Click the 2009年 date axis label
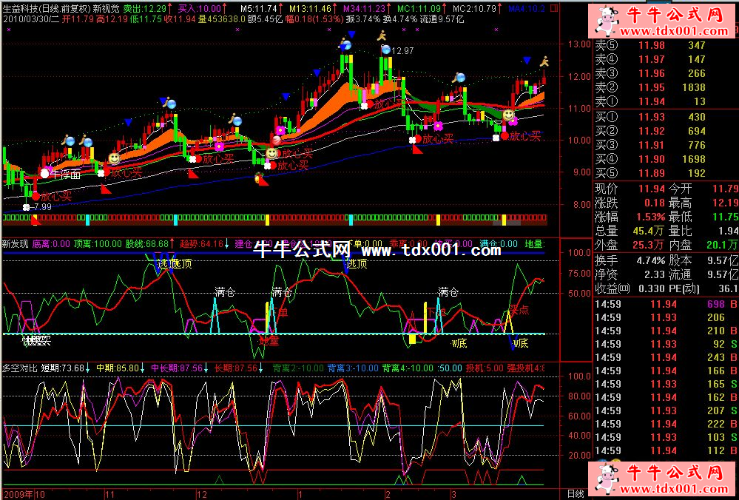Image resolution: width=739 pixels, height=500 pixels. [18, 494]
